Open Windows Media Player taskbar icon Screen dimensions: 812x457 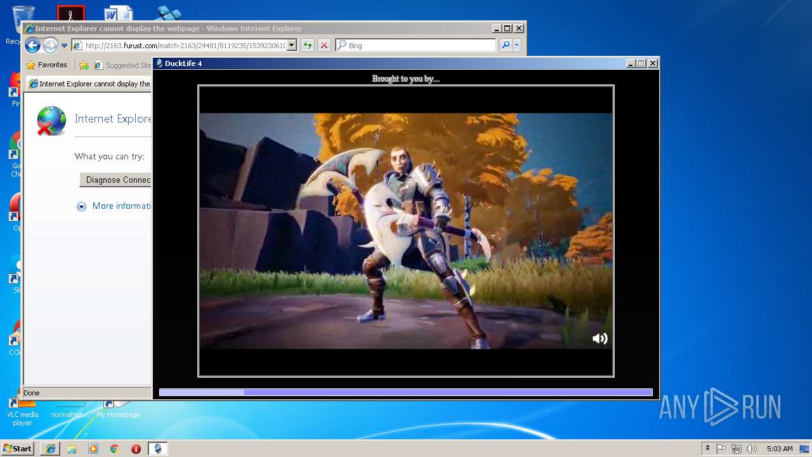(x=93, y=449)
